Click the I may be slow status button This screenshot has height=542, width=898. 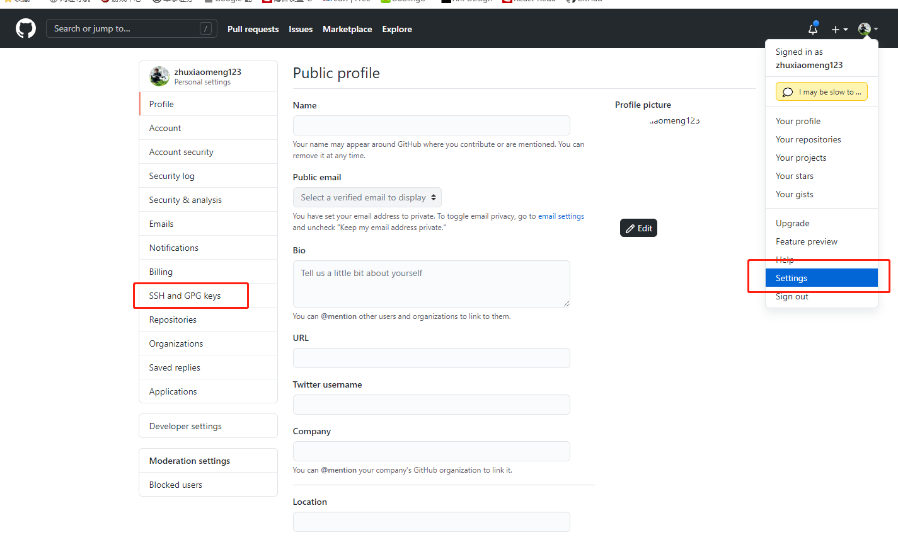coord(822,92)
